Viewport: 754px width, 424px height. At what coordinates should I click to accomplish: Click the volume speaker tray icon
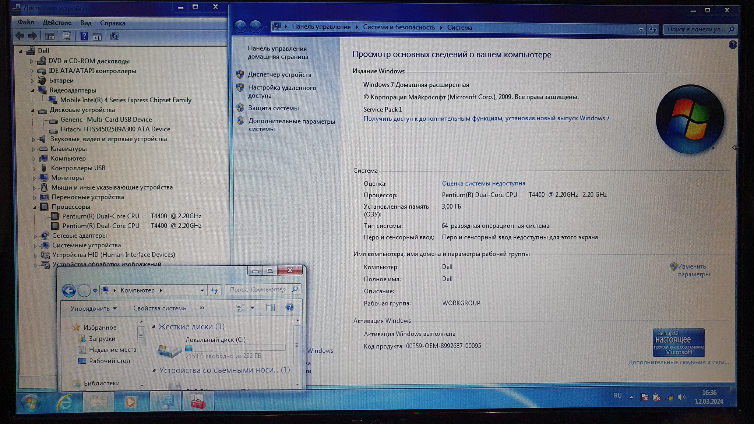click(681, 397)
